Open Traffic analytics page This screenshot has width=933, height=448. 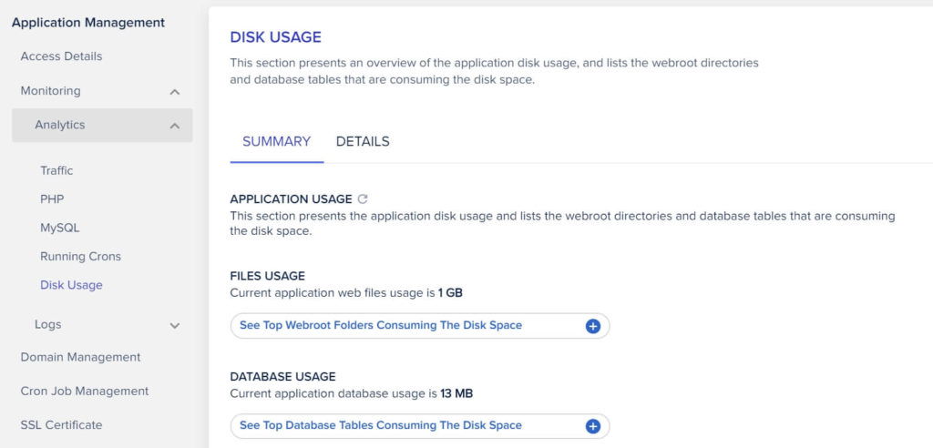(56, 171)
